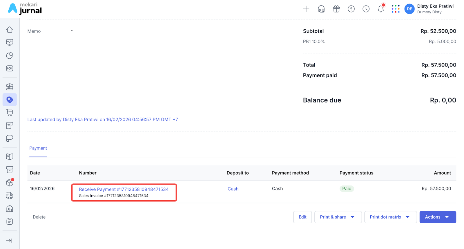The height and width of the screenshot is (249, 464).
Task: Open the Print & share dropdown
Action: point(338,217)
